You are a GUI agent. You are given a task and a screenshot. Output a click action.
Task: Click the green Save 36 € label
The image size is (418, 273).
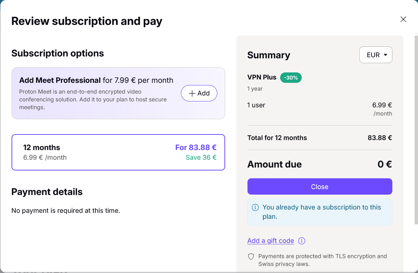coord(201,157)
